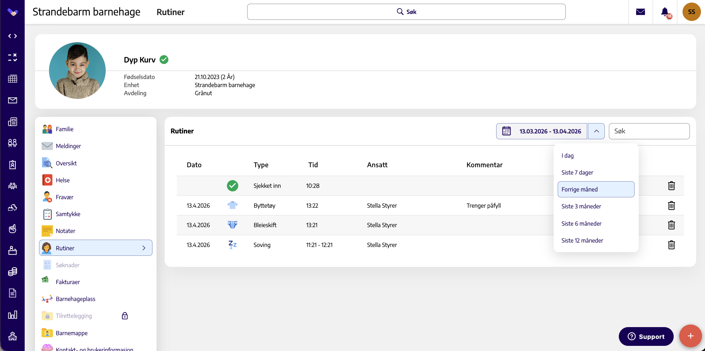Delete the Soving routine row
The height and width of the screenshot is (351, 705).
[671, 245]
